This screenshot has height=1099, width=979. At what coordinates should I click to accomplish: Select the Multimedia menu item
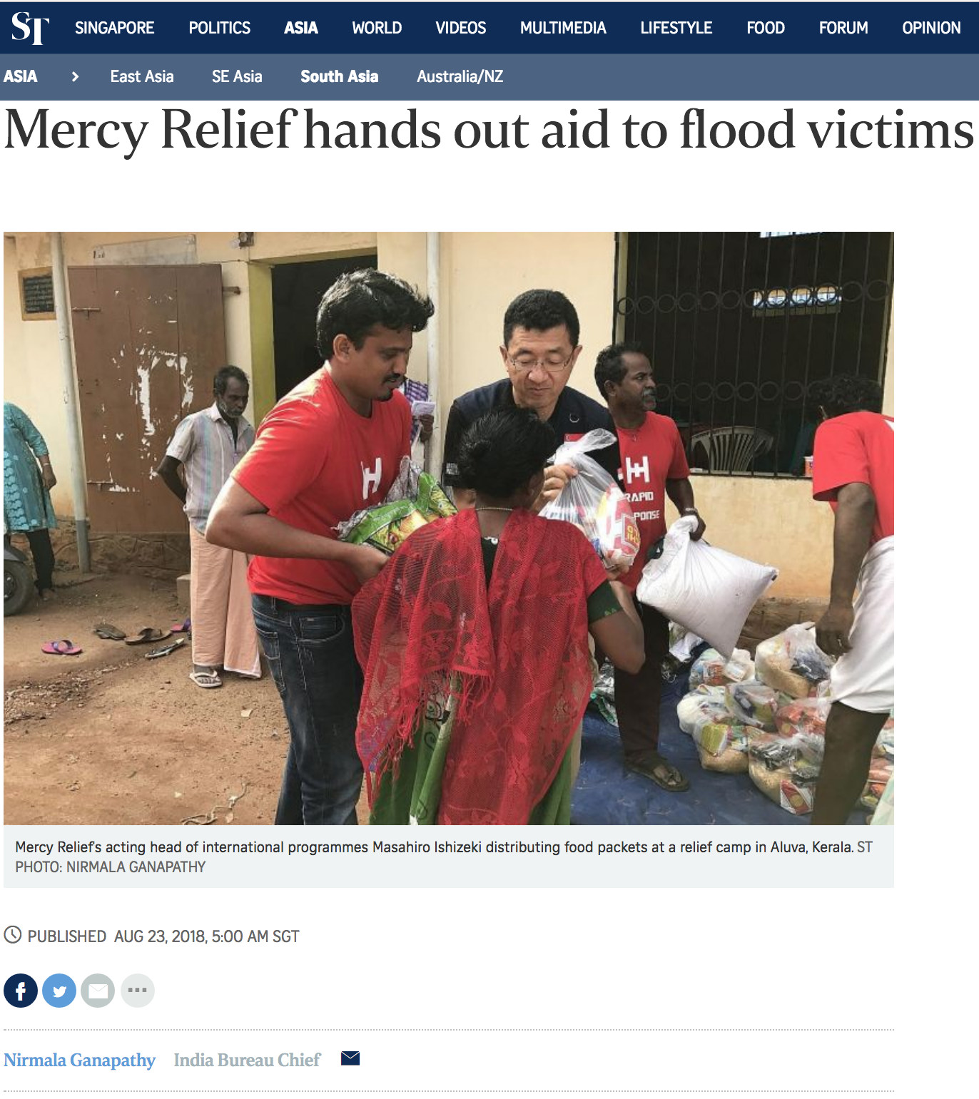563,28
